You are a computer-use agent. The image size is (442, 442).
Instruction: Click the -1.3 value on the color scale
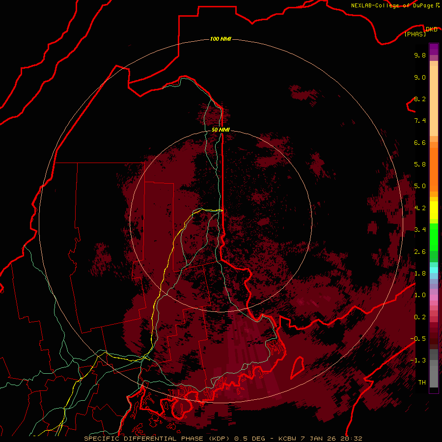click(x=418, y=360)
